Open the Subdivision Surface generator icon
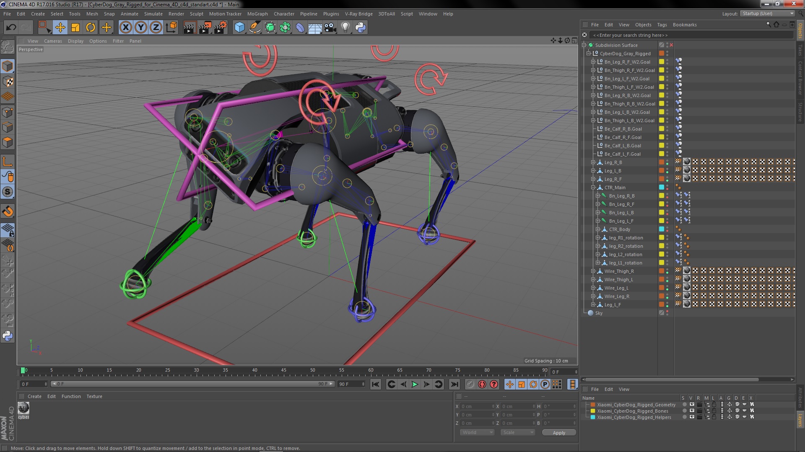Viewport: 805px width, 452px height. coord(270,28)
